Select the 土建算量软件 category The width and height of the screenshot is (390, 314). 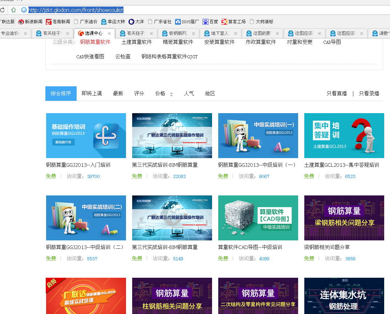pos(137,42)
